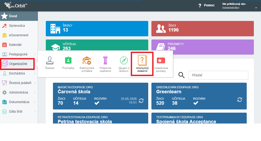Select eGovernment menu item
The width and height of the screenshot is (261, 141).
[x=19, y=35]
